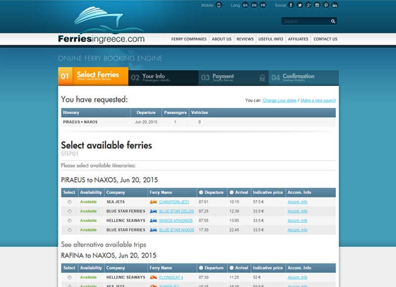Screen dimensions: 396x287
Task: Go to step 04 Confirmation tab
Action: [x=304, y=78]
